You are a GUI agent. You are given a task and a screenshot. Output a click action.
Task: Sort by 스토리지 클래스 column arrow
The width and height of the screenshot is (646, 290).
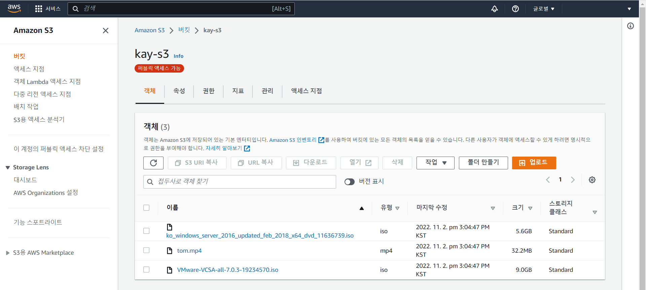pyautogui.click(x=595, y=212)
